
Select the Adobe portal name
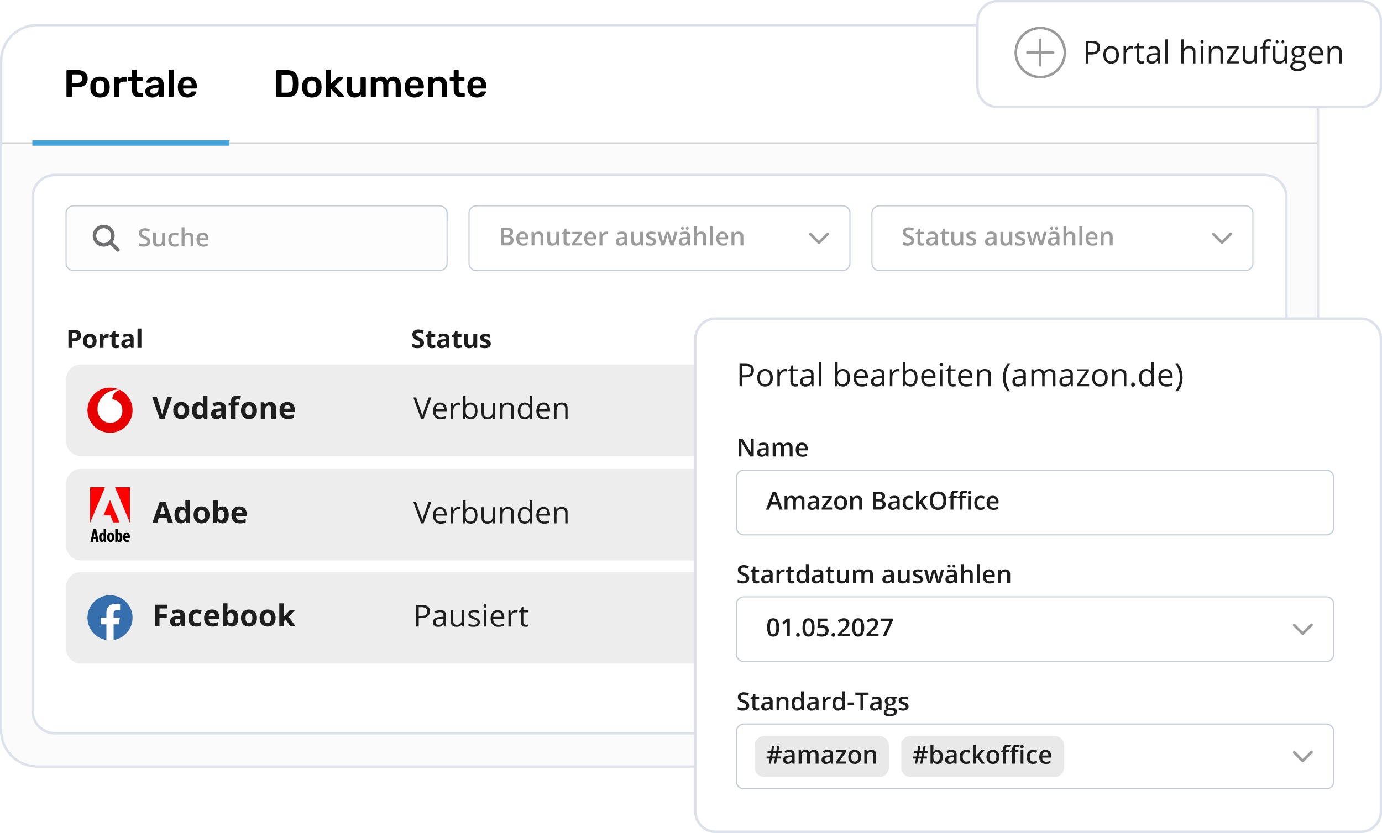click(200, 513)
